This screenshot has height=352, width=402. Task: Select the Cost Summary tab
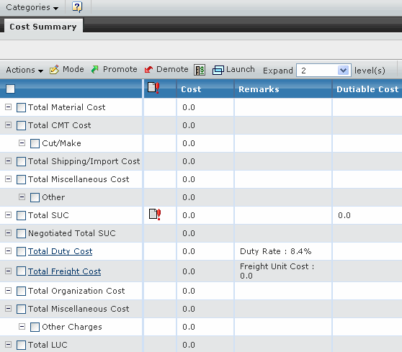point(43,27)
